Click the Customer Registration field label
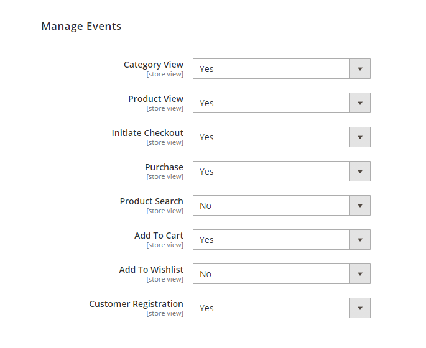The width and height of the screenshot is (426, 348). 136,304
